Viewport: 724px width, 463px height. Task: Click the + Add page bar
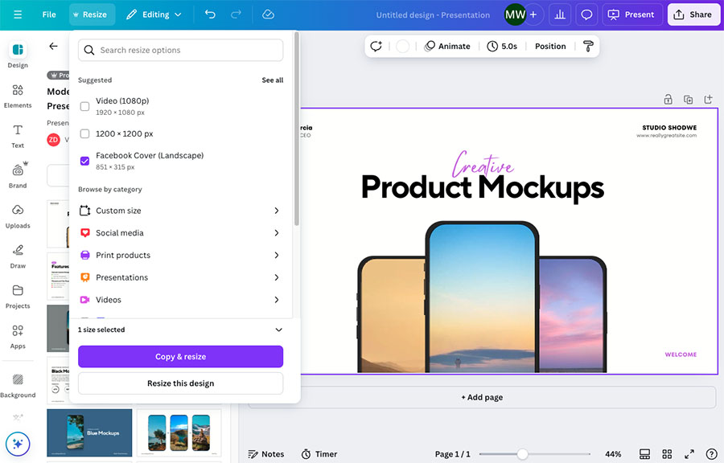tap(482, 397)
